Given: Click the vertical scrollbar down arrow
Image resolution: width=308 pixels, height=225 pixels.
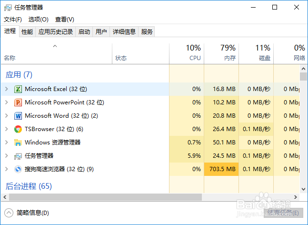Looking at the screenshot, I should [x=304, y=189].
